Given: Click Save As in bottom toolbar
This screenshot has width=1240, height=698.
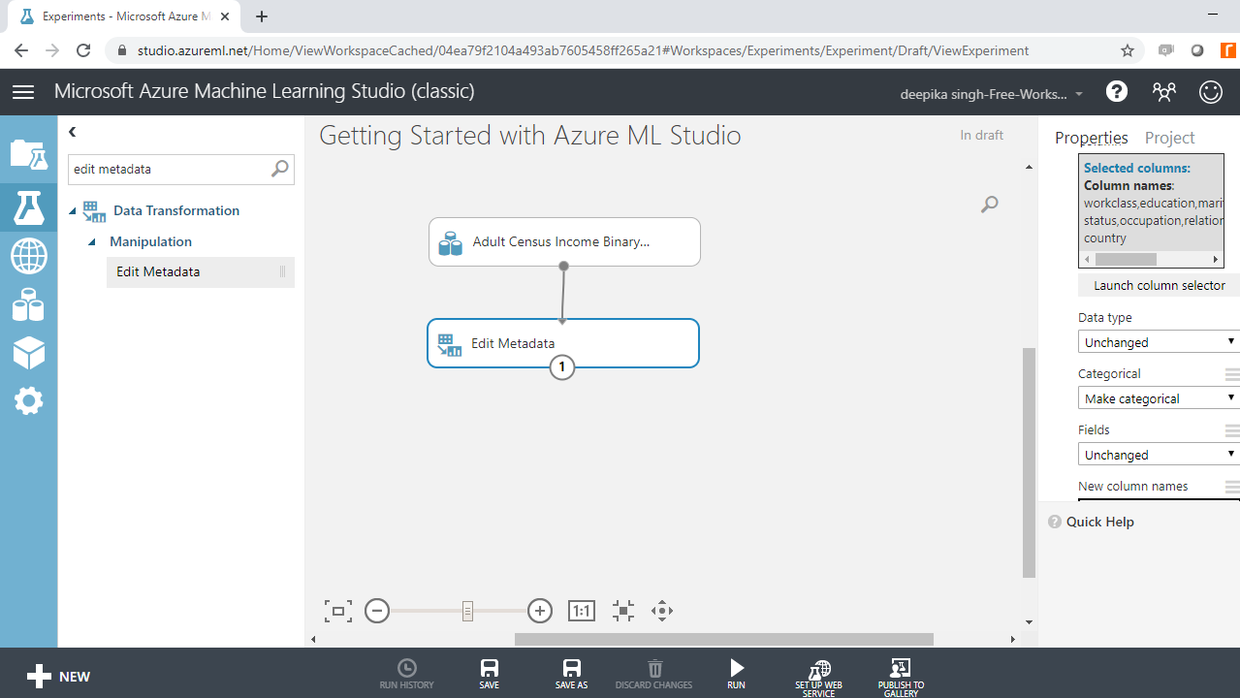Looking at the screenshot, I should (x=572, y=675).
